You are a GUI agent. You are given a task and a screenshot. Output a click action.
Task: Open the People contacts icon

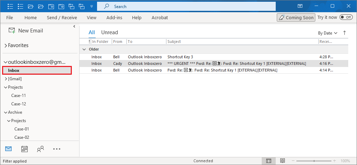click(x=40, y=149)
